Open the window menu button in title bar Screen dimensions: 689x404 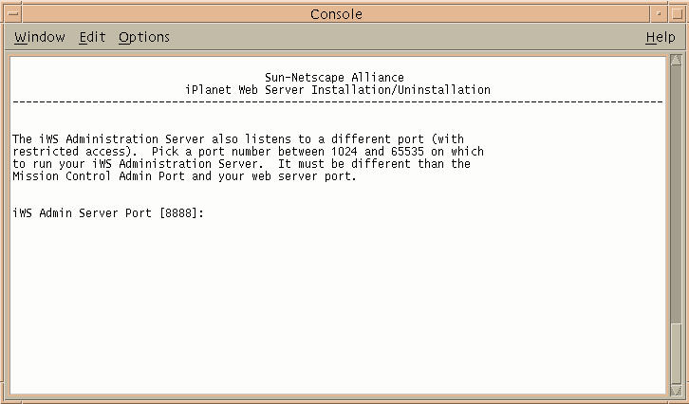(12, 13)
